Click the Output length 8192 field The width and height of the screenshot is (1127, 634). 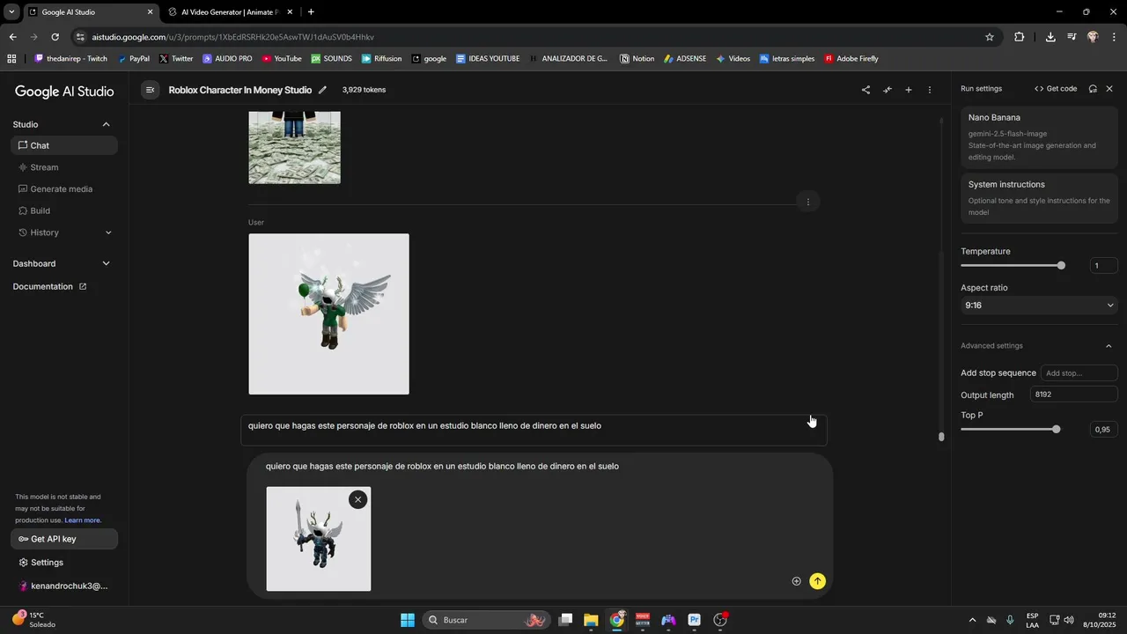pos(1073,394)
